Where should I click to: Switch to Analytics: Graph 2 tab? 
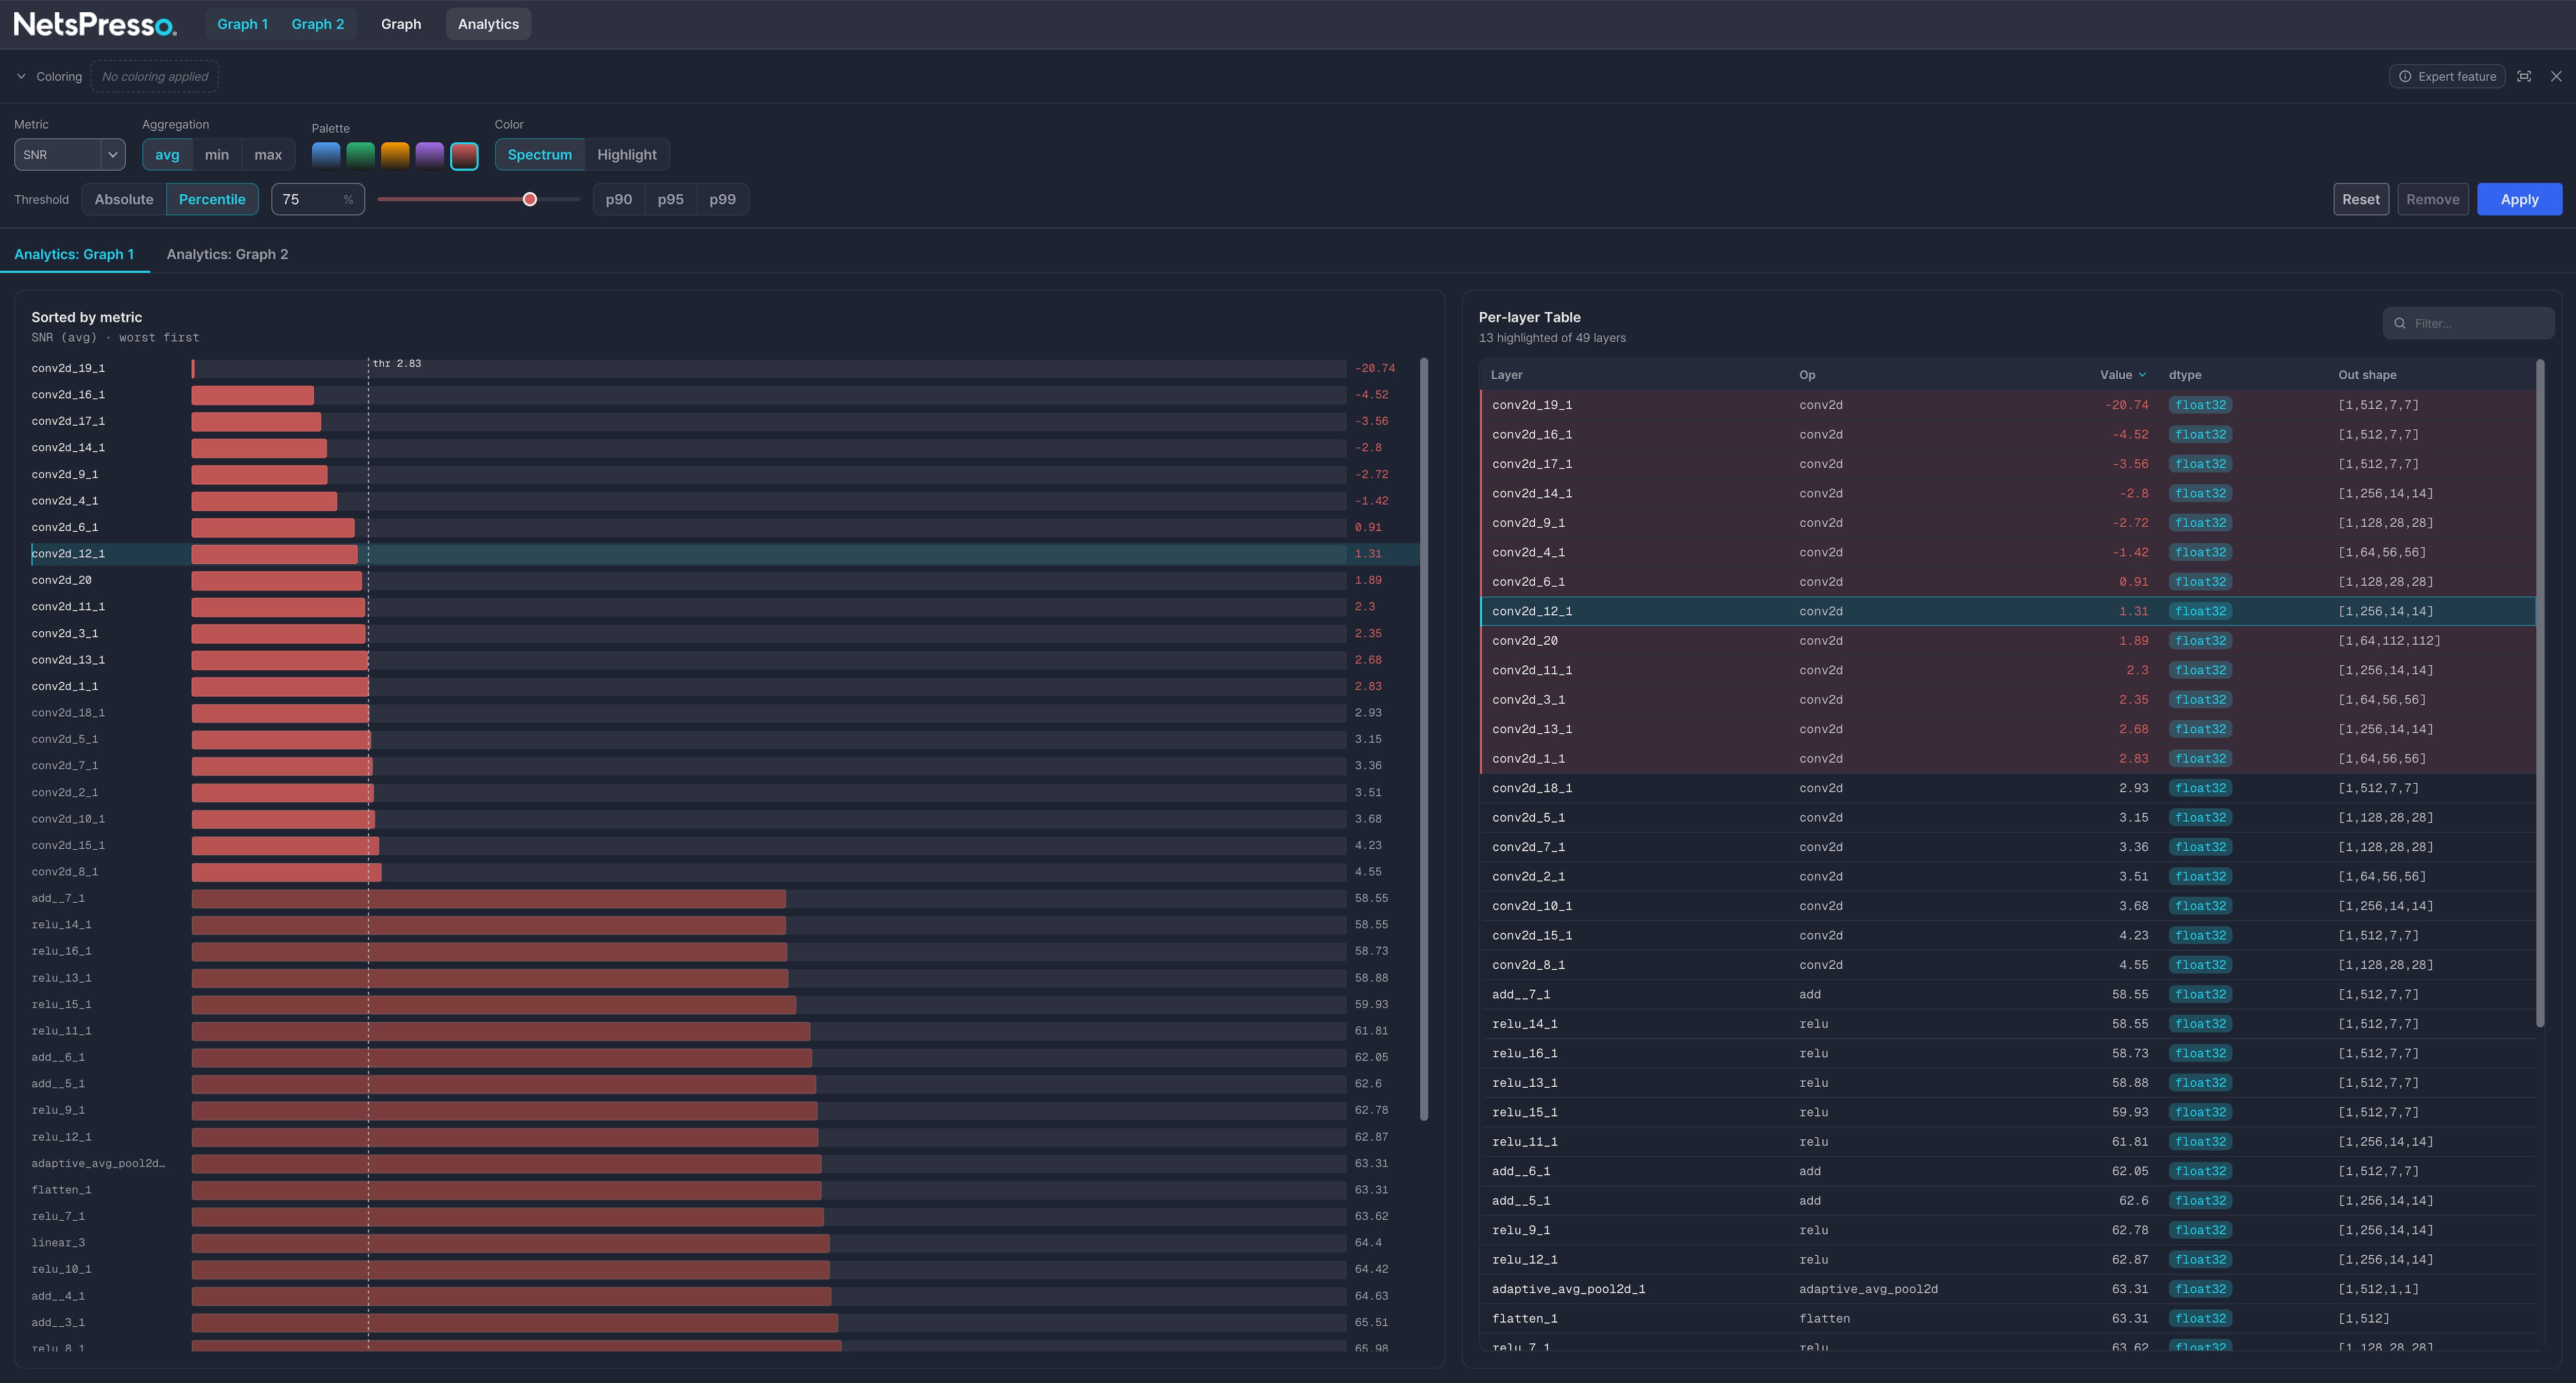pos(227,254)
